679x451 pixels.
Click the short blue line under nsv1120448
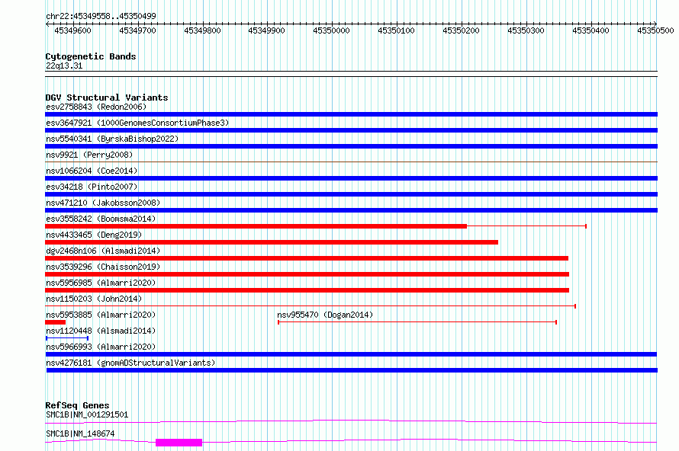pyautogui.click(x=67, y=338)
